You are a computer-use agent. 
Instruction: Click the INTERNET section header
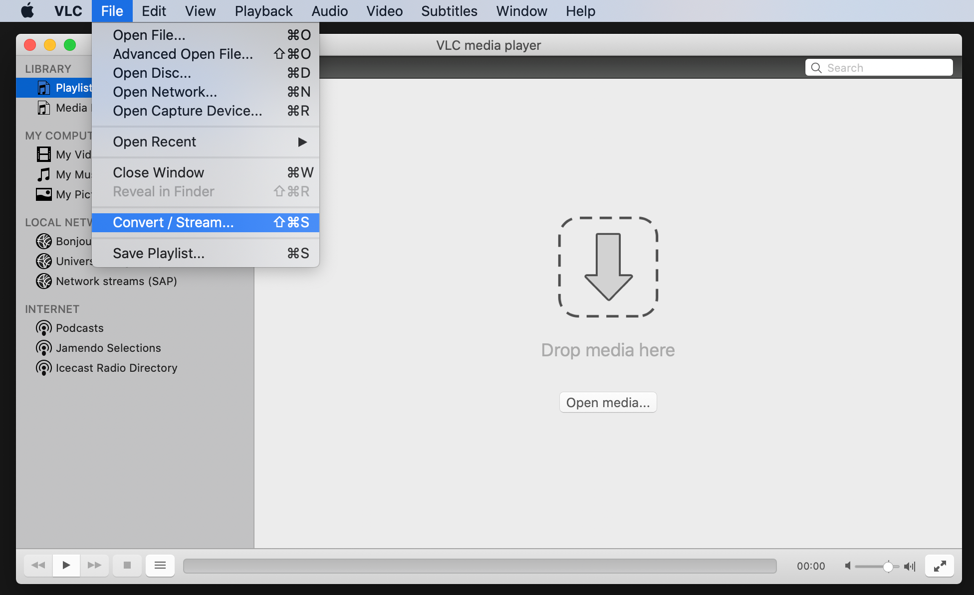point(52,309)
